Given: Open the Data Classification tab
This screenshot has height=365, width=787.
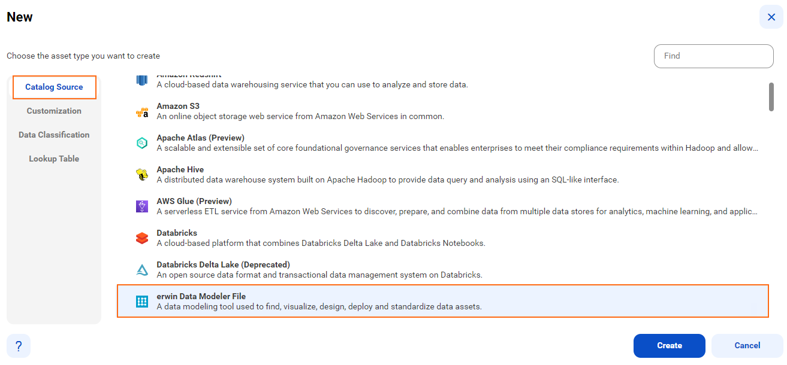Looking at the screenshot, I should pyautogui.click(x=54, y=135).
